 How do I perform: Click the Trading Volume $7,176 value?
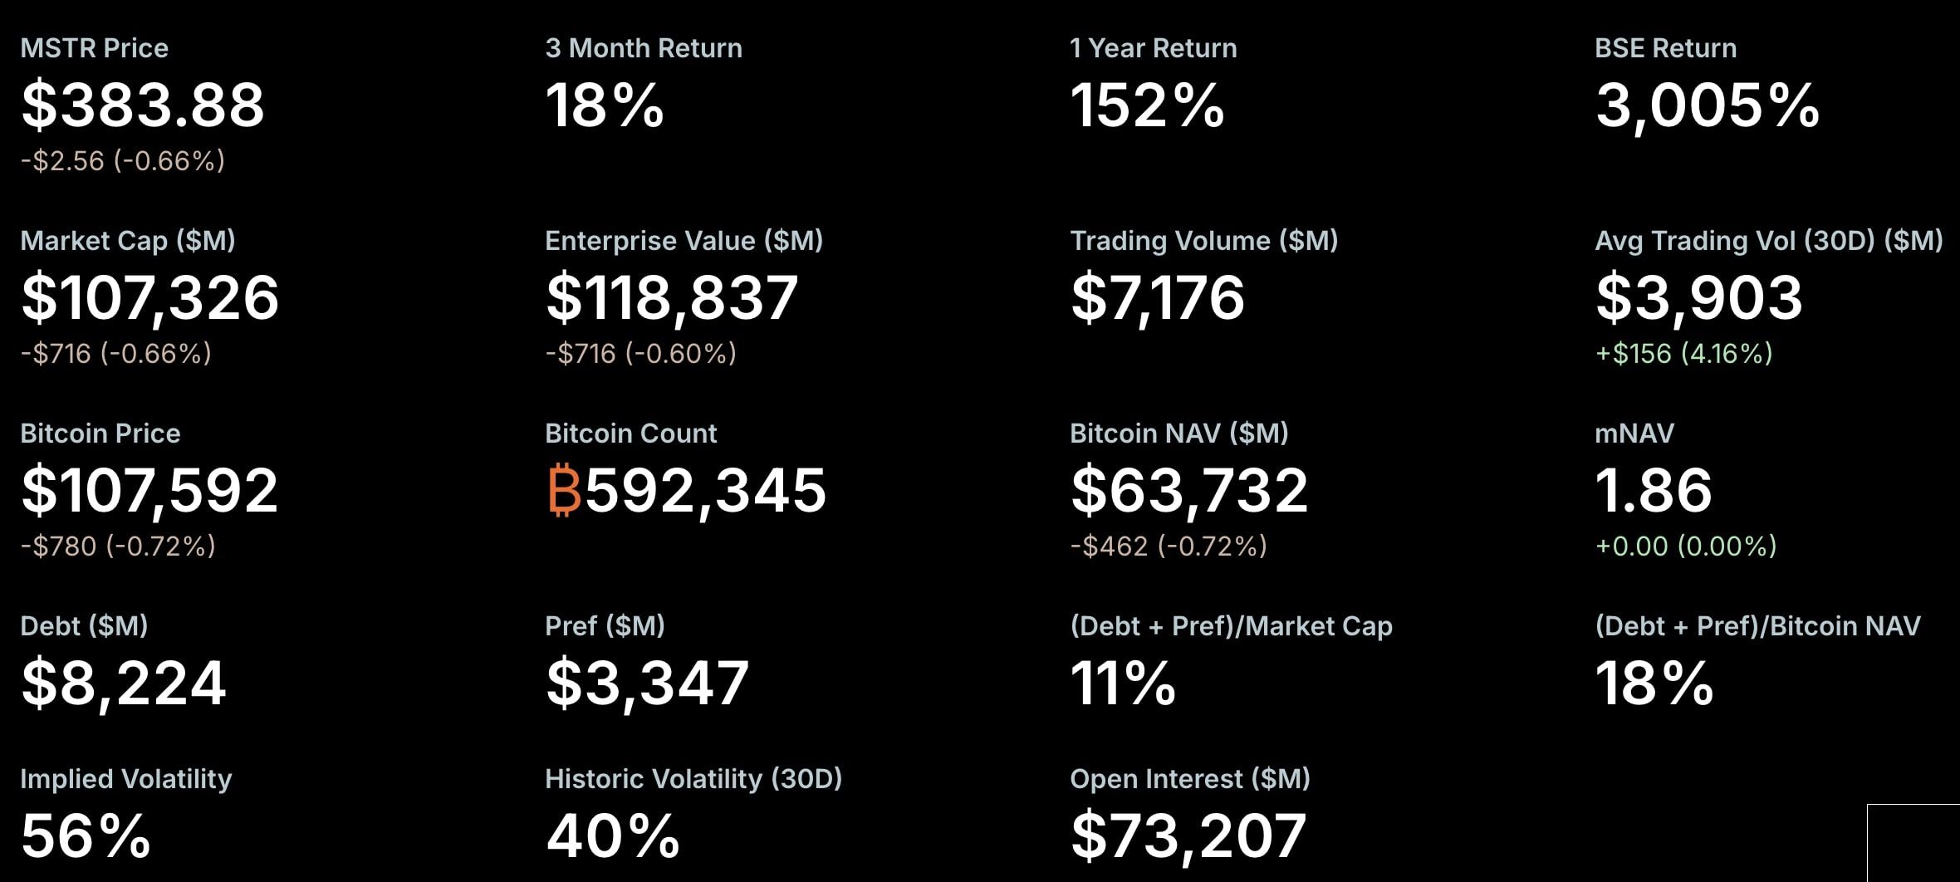[1158, 299]
